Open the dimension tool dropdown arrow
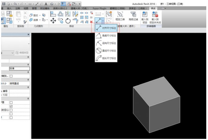Image resolution: width=208 pixels, height=140 pixels. [x=103, y=21]
